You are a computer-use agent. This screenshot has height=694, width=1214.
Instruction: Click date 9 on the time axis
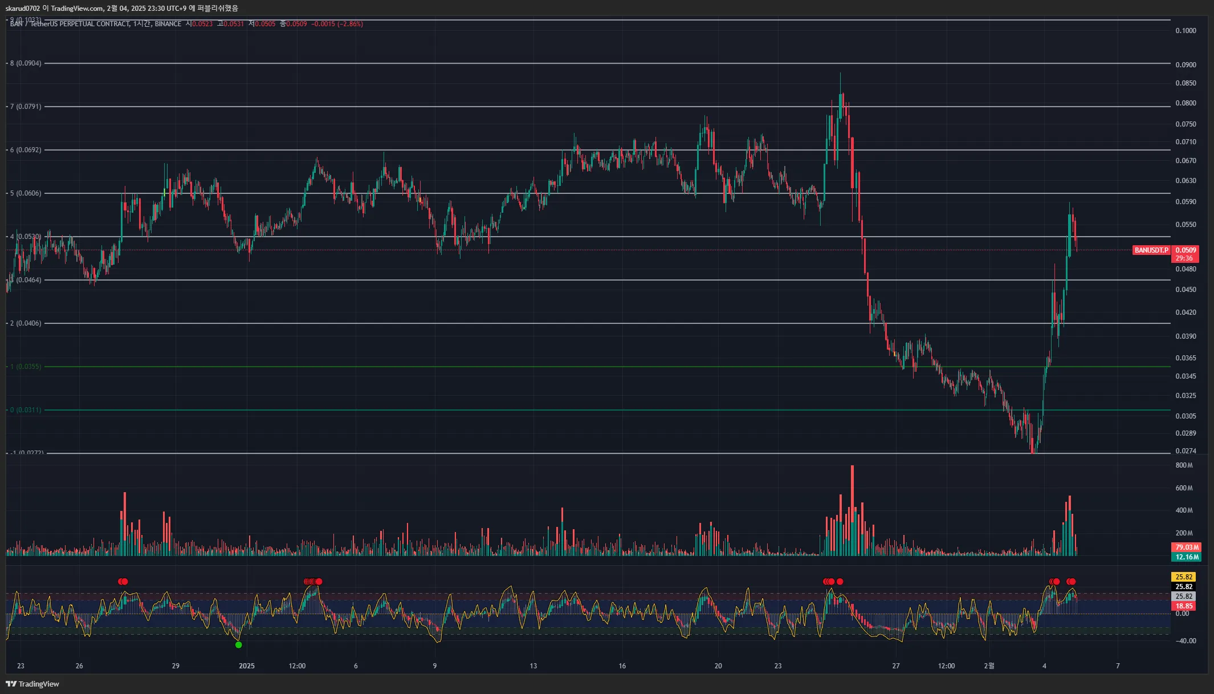tap(435, 666)
